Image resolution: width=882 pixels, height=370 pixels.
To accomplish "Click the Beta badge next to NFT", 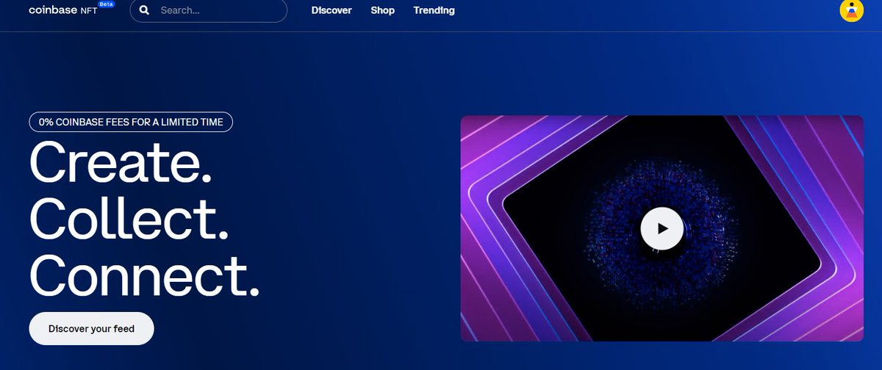I will 107,4.
